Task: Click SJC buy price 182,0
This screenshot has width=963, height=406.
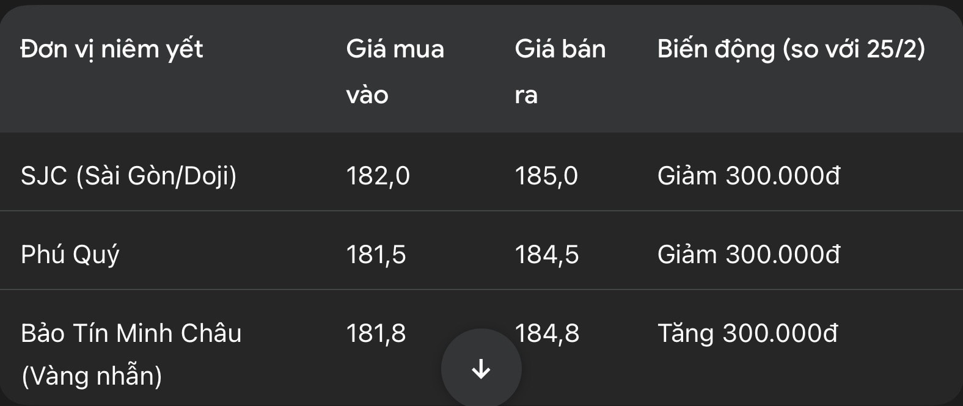Action: click(378, 176)
